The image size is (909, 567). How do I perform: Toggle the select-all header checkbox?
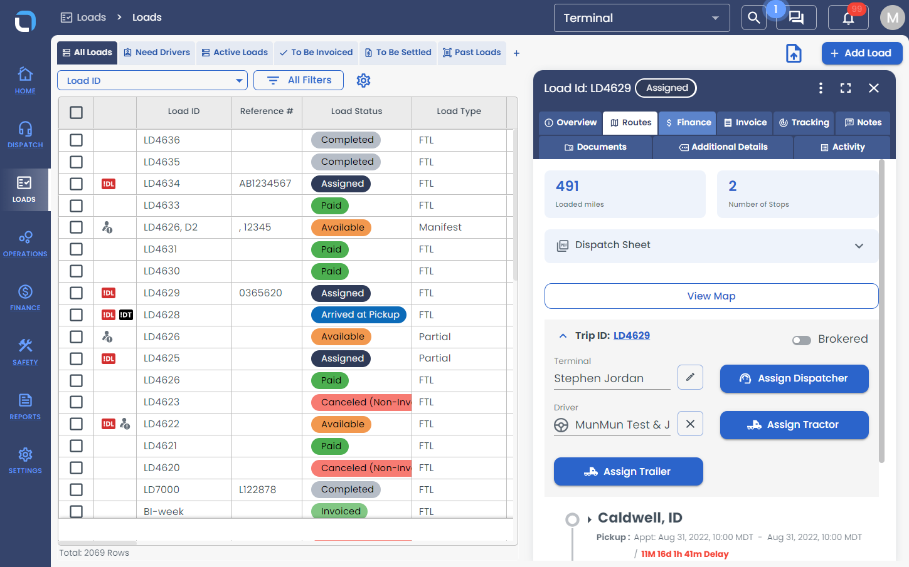(76, 112)
